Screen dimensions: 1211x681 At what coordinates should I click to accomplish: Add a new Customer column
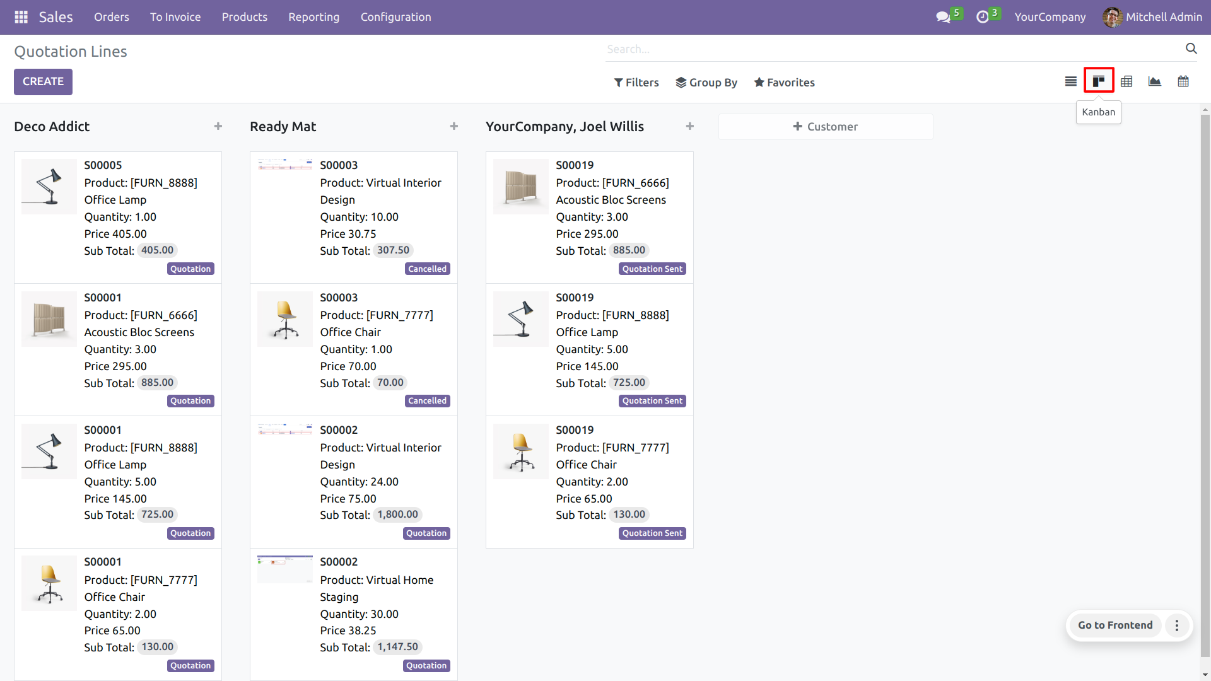(x=825, y=127)
